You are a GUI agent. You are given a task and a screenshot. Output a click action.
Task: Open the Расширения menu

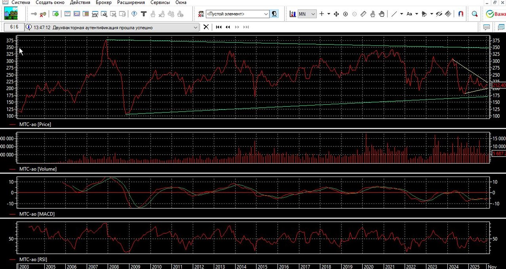click(131, 3)
